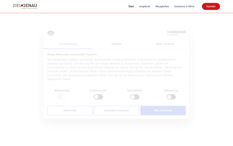233x146 pixels.
Task: Enable the Präferenzen cookies switch
Action: [x=98, y=97]
